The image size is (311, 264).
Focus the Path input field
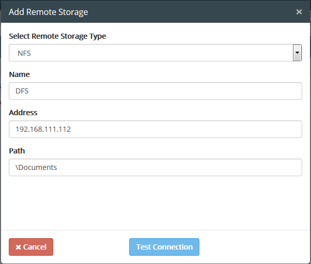pos(155,167)
